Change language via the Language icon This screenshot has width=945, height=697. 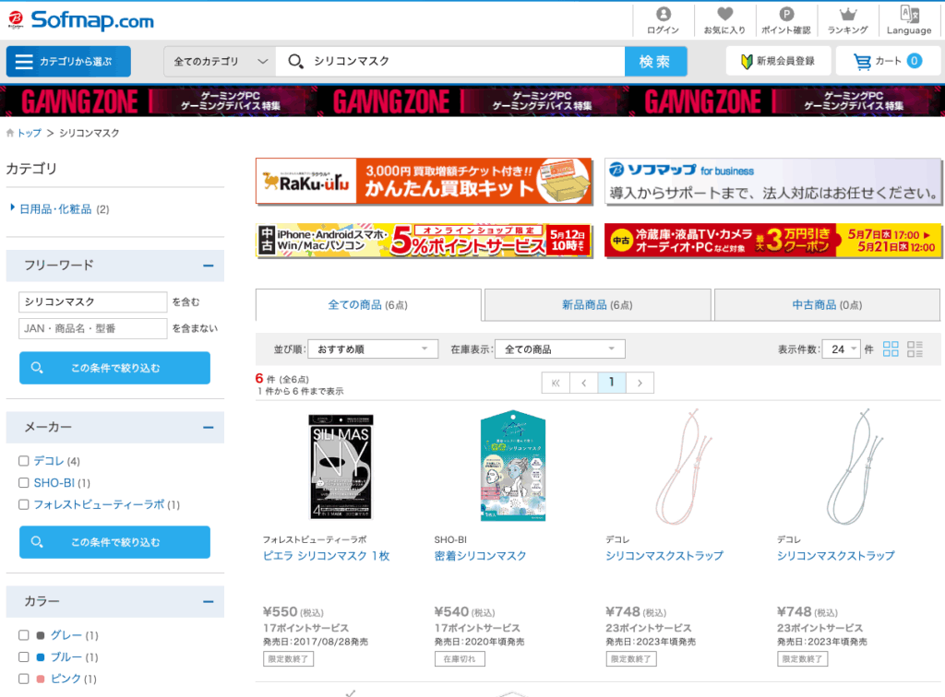pyautogui.click(x=909, y=20)
